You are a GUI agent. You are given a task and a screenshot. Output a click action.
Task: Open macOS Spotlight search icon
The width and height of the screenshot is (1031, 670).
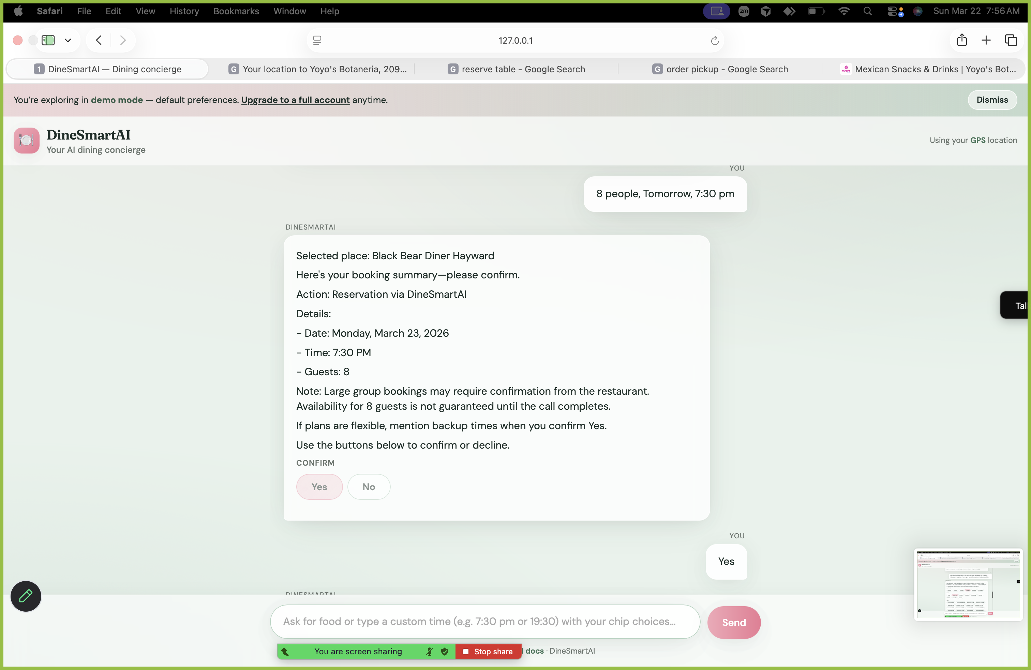click(867, 11)
